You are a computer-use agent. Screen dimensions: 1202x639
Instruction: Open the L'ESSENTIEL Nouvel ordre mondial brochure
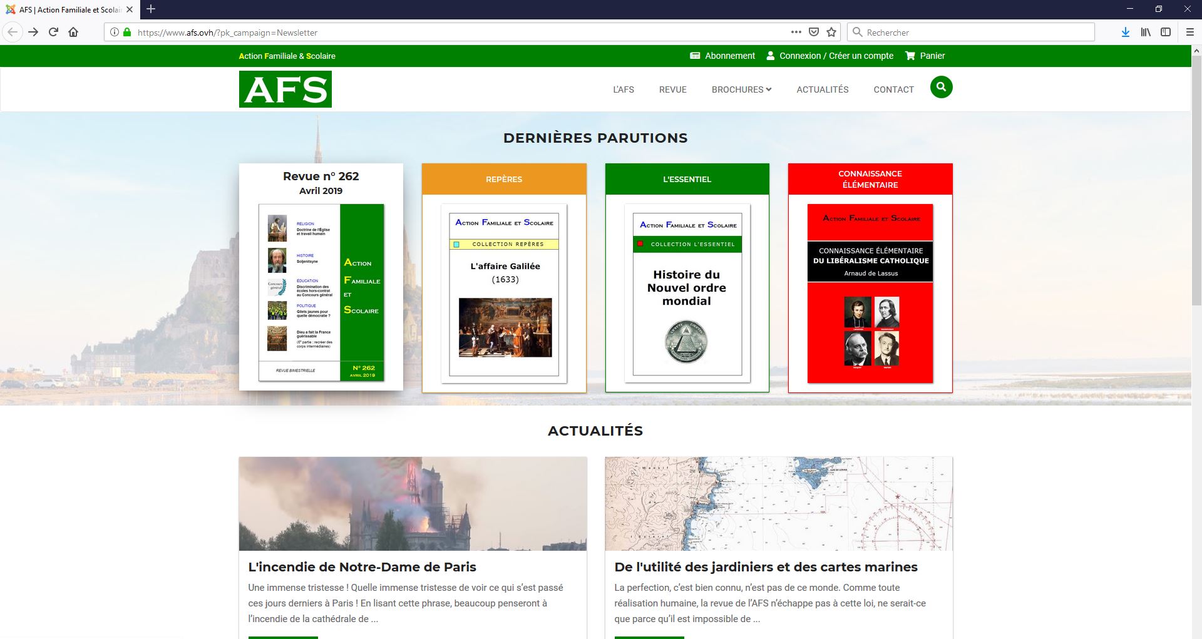[687, 294]
